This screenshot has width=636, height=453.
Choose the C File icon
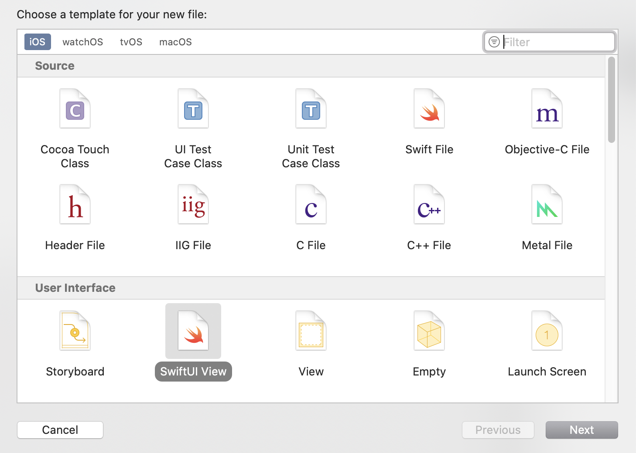tap(311, 204)
